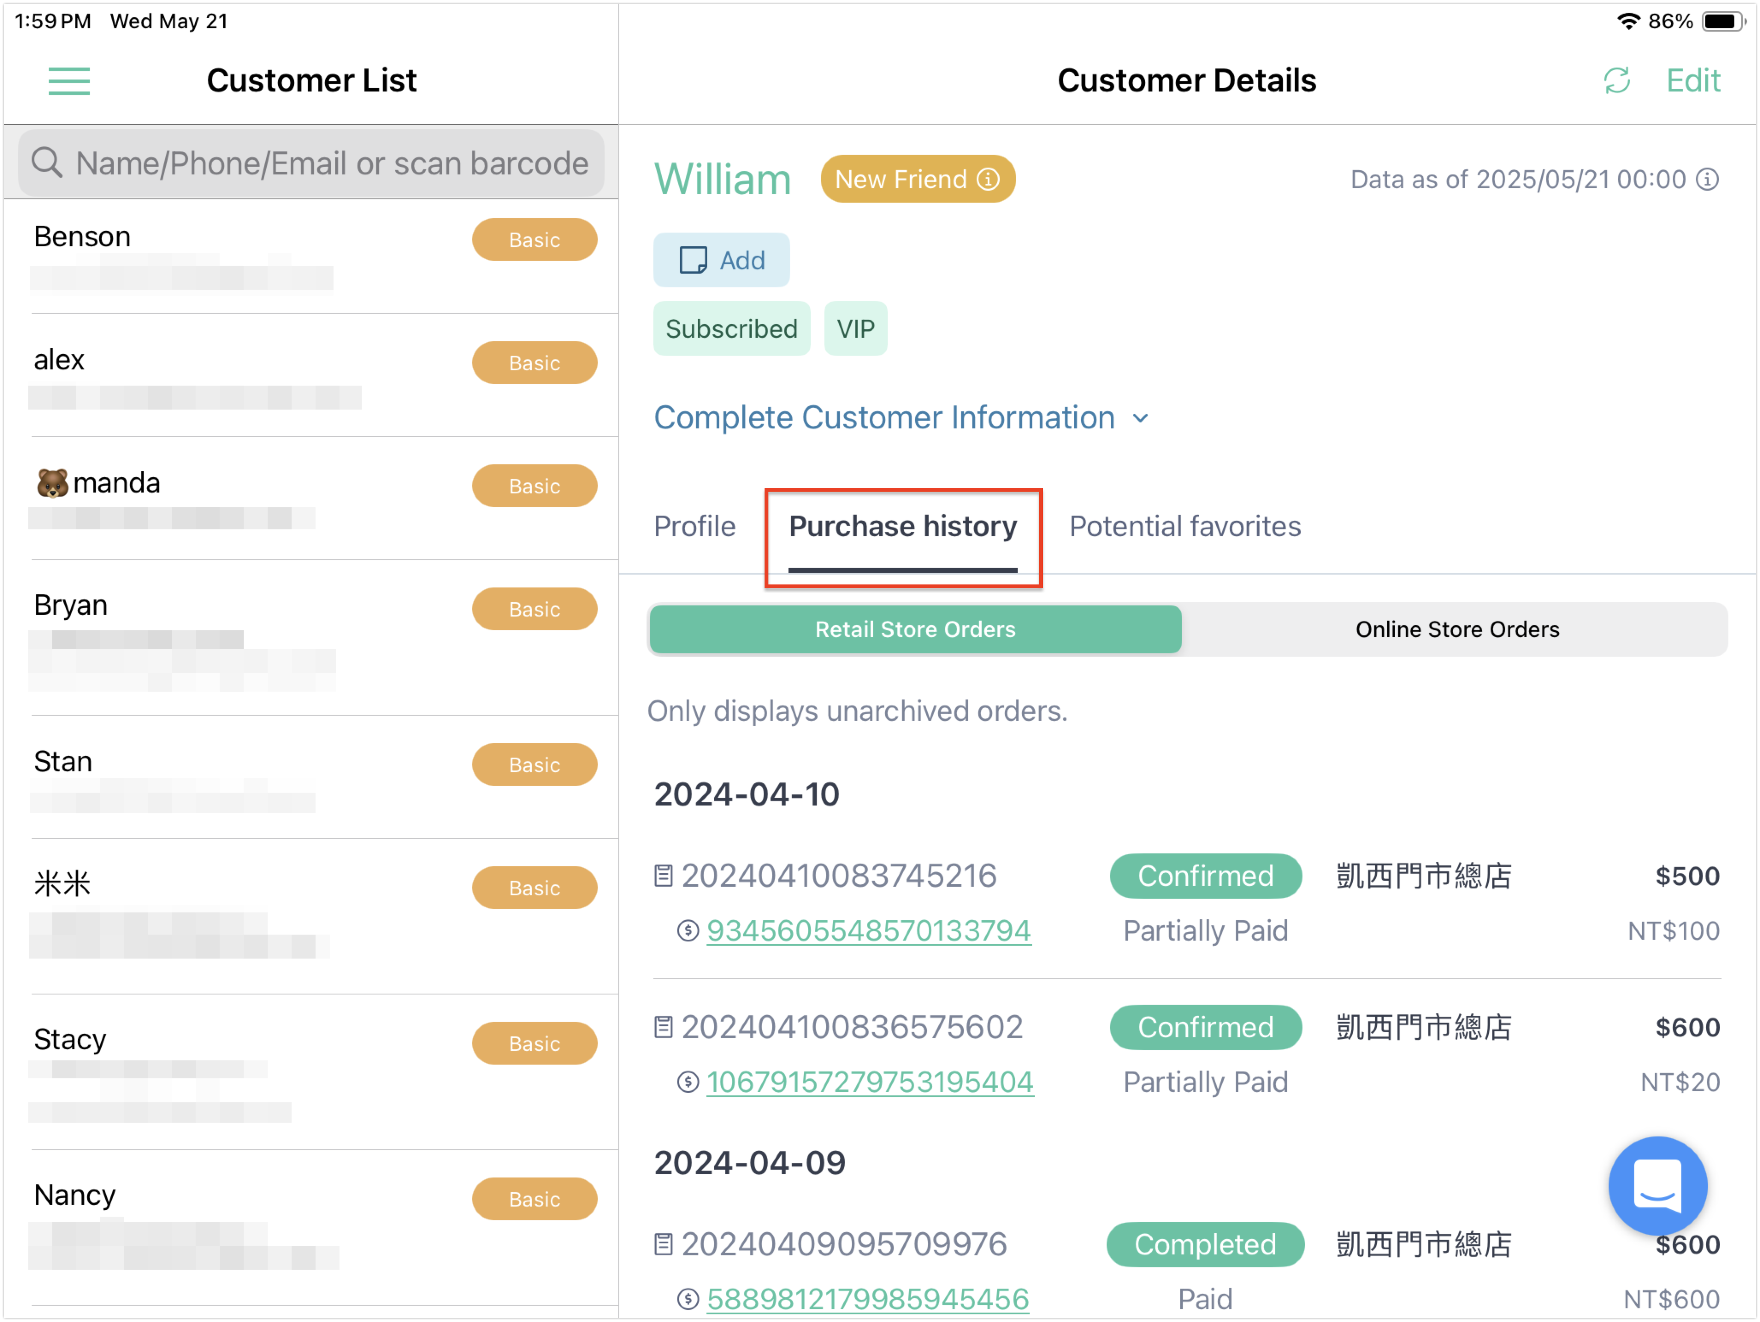Image resolution: width=1760 pixels, height=1322 pixels.
Task: Open the Profile tab
Action: 694,526
